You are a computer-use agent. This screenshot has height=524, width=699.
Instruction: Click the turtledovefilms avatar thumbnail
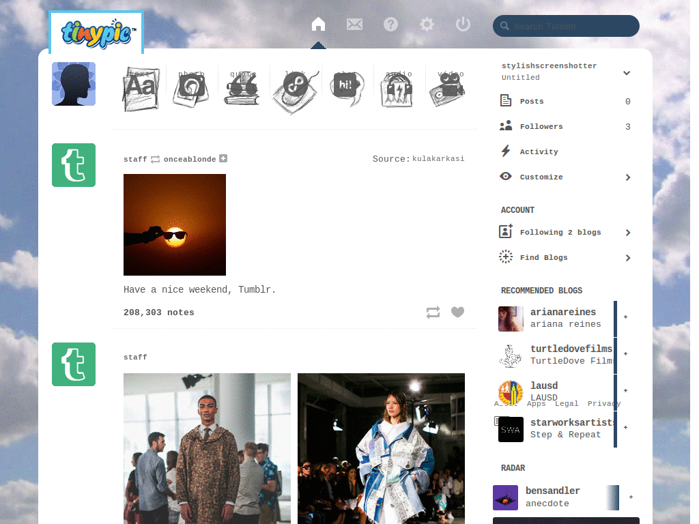click(x=511, y=355)
